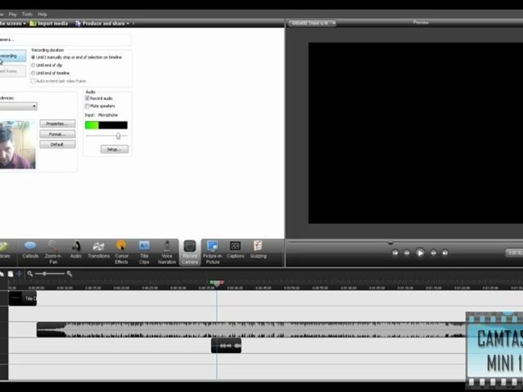Select the Record Camera tab
523x392 pixels.
point(190,252)
